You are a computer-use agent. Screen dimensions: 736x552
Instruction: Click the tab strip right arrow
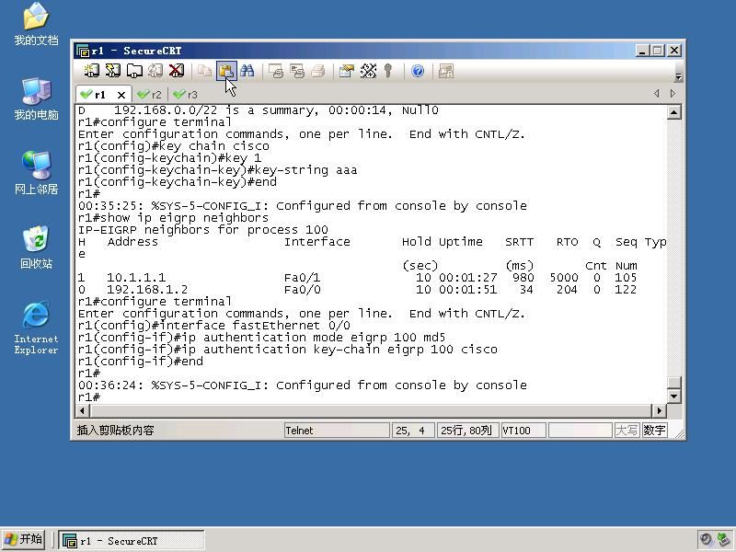click(673, 94)
